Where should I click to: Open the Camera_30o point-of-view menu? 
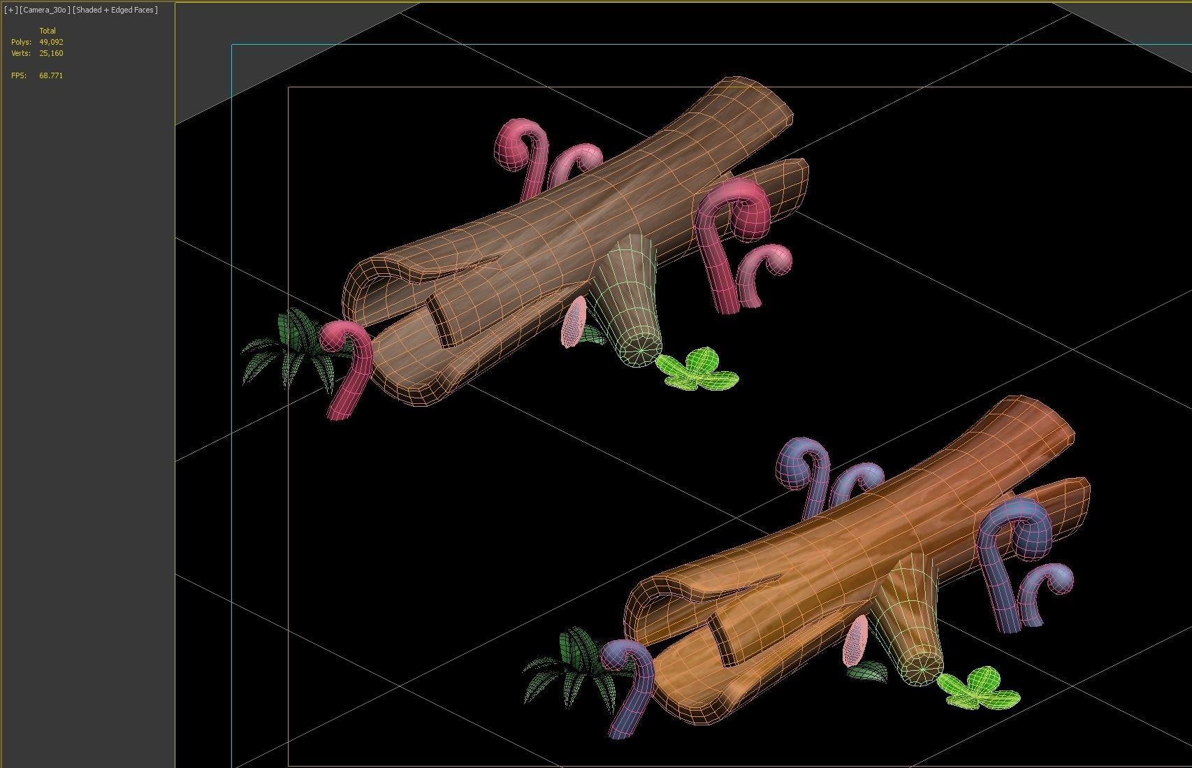(x=45, y=10)
